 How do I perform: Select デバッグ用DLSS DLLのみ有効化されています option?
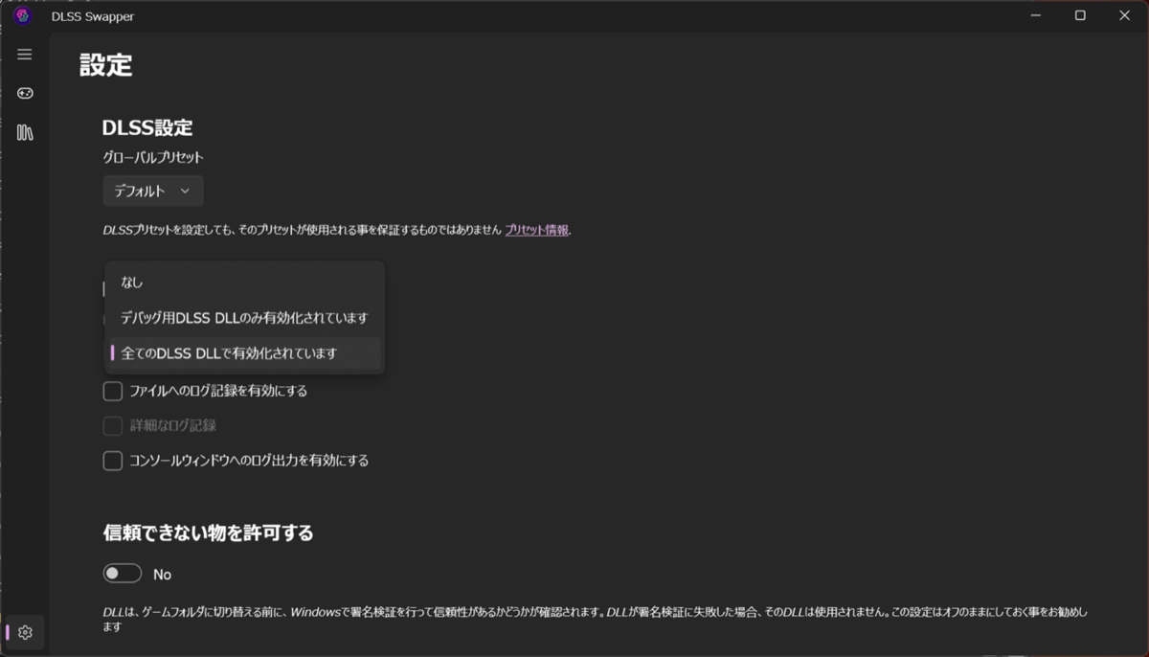click(243, 317)
